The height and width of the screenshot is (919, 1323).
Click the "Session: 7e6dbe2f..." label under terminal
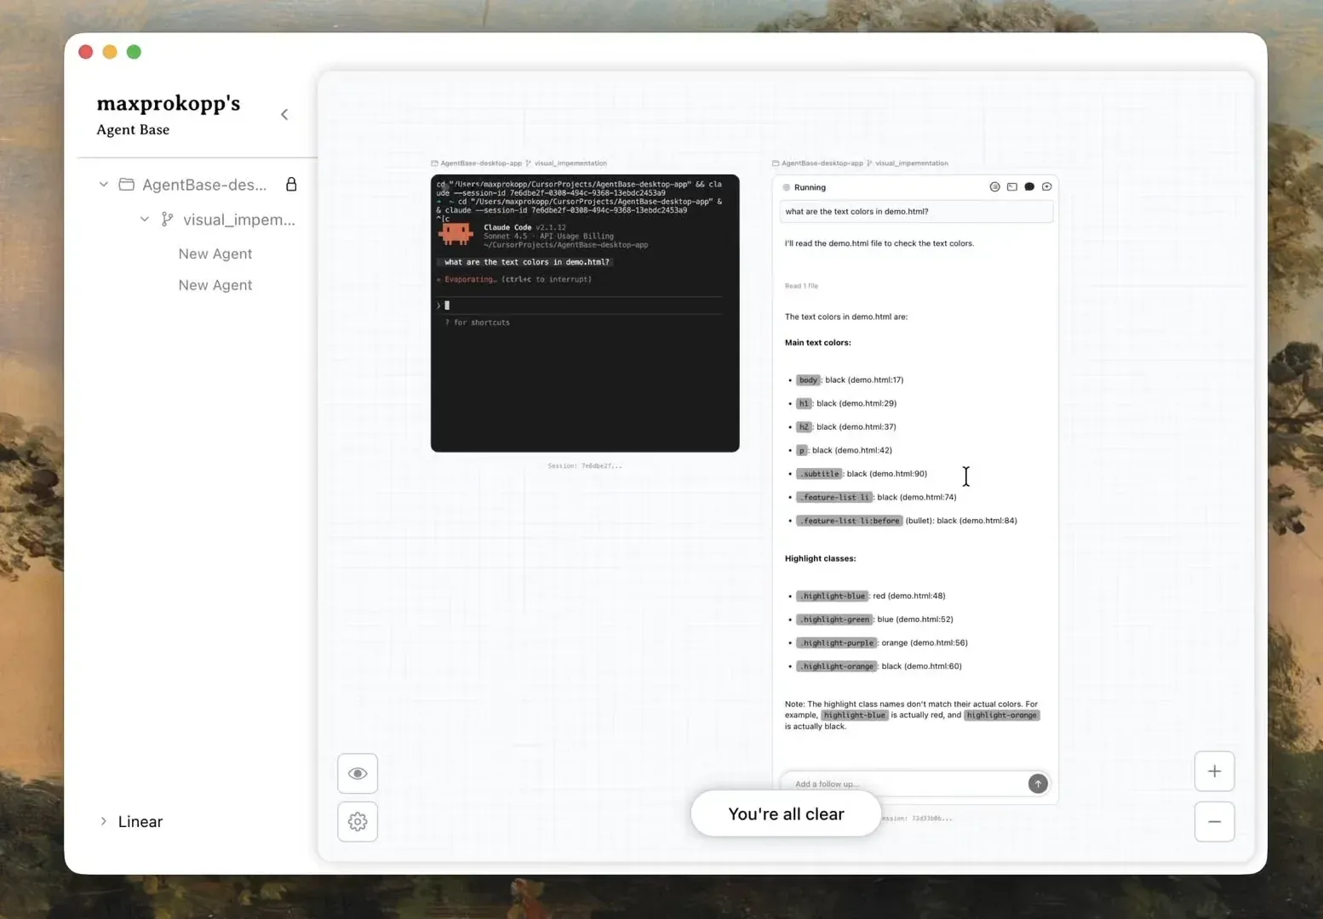point(585,466)
